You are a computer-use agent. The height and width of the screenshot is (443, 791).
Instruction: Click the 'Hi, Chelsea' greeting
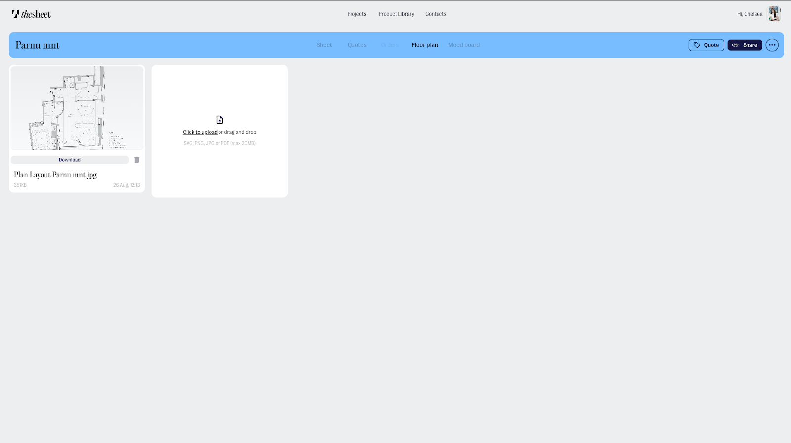coord(749,14)
